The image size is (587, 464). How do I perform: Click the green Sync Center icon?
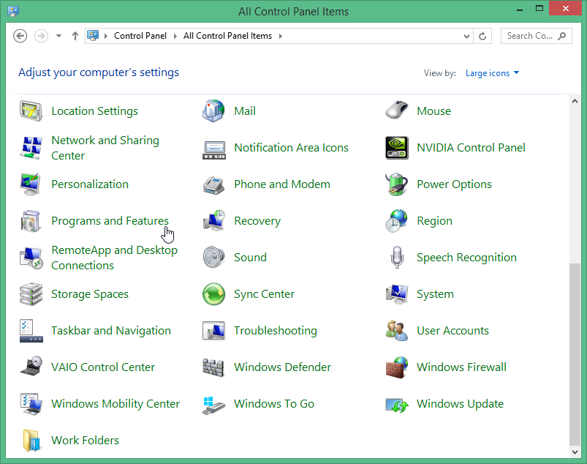tap(213, 294)
